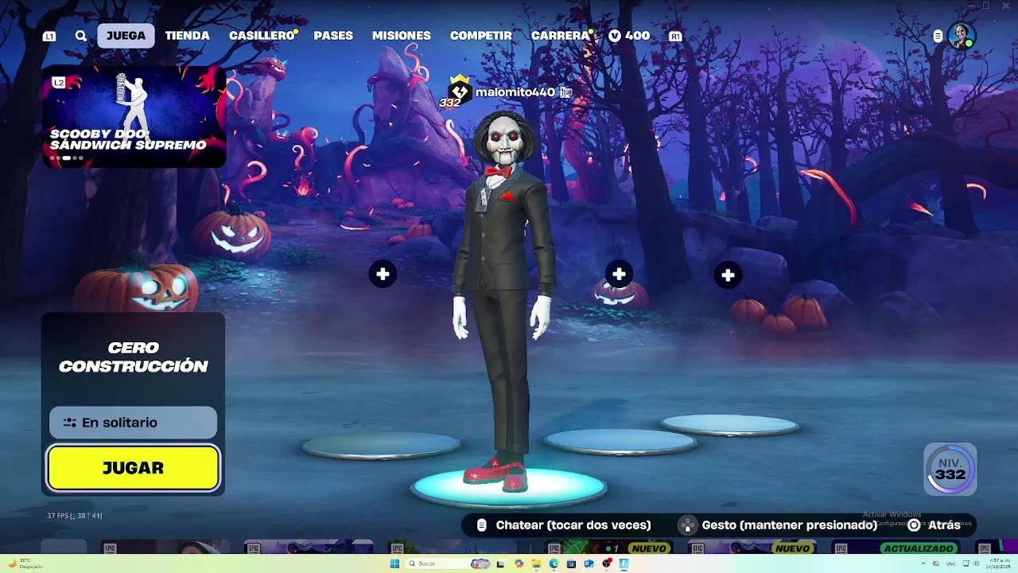1018x573 pixels.
Task: Open the PASES tab
Action: 333,36
